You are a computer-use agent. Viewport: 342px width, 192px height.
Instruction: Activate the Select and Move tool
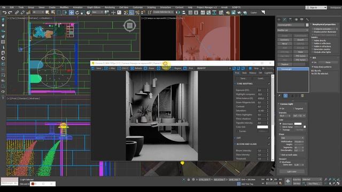(71, 13)
